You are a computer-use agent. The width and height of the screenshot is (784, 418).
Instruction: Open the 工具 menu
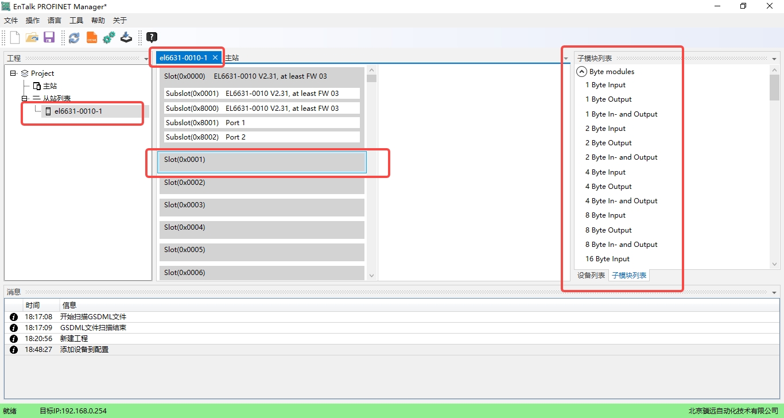(76, 21)
